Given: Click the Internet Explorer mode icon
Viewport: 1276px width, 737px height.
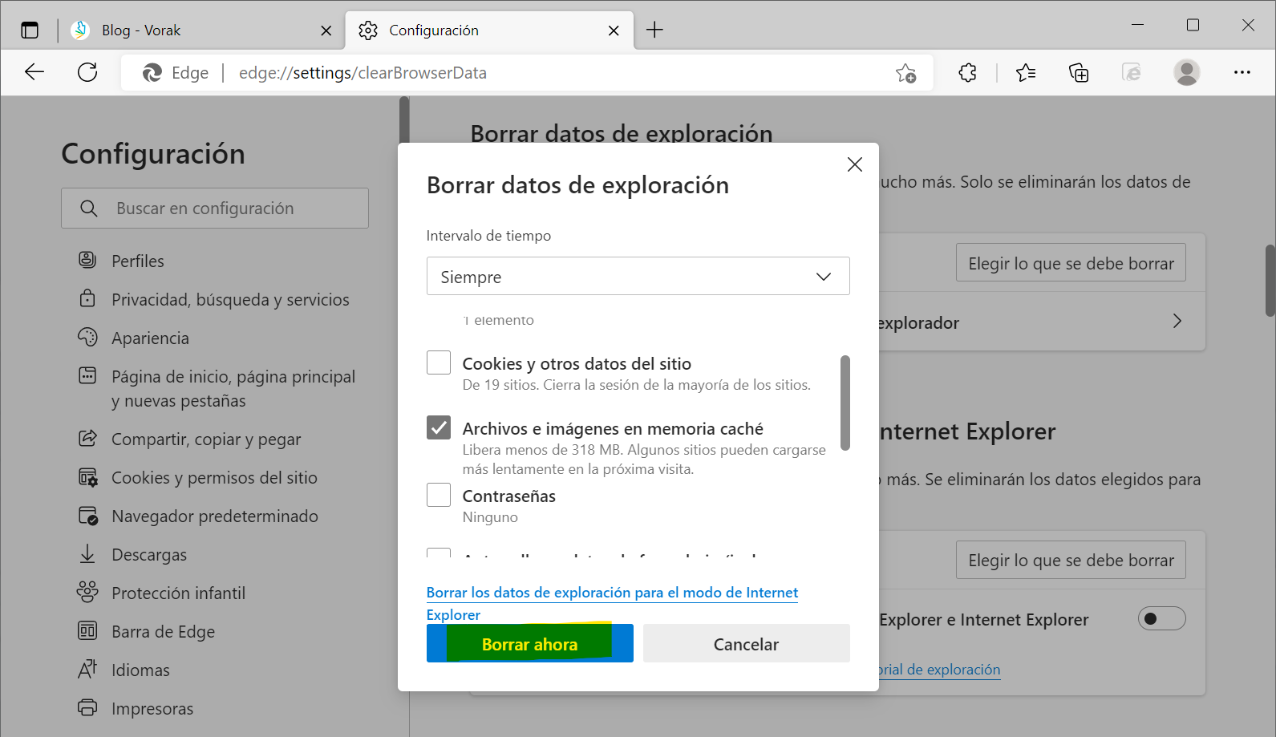Looking at the screenshot, I should 1132,73.
